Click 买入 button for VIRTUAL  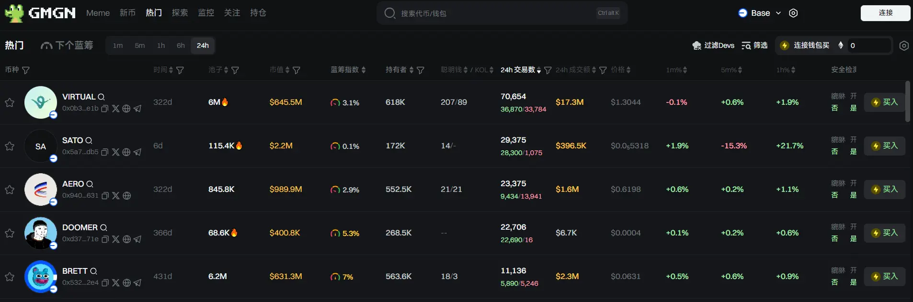[885, 102]
